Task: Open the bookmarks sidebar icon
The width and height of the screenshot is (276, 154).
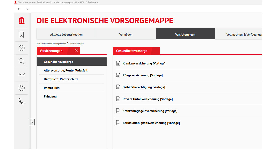Action: click(x=22, y=35)
